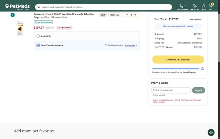220x139 pixels.
Task: Remove Bravecto from the cart
Action: click(115, 15)
